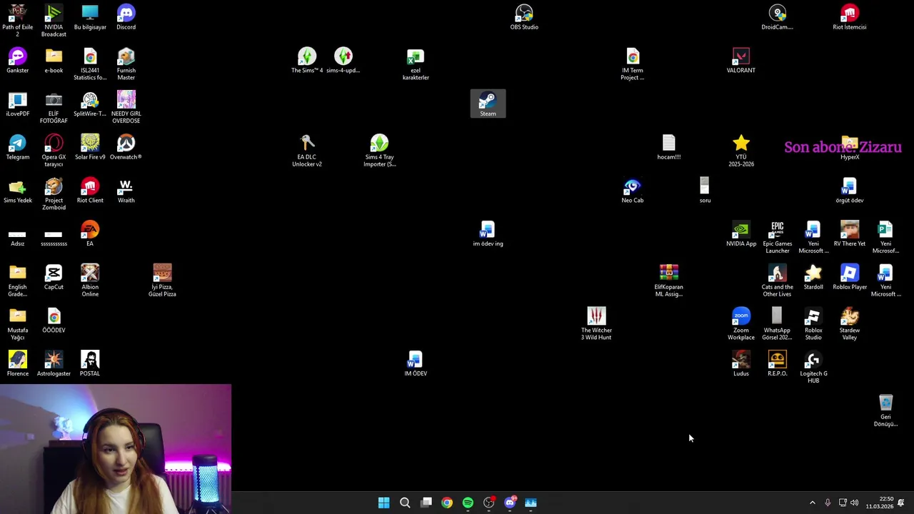The width and height of the screenshot is (914, 514).
Task: Launch OBS Studio from the desktop
Action: pyautogui.click(x=524, y=17)
